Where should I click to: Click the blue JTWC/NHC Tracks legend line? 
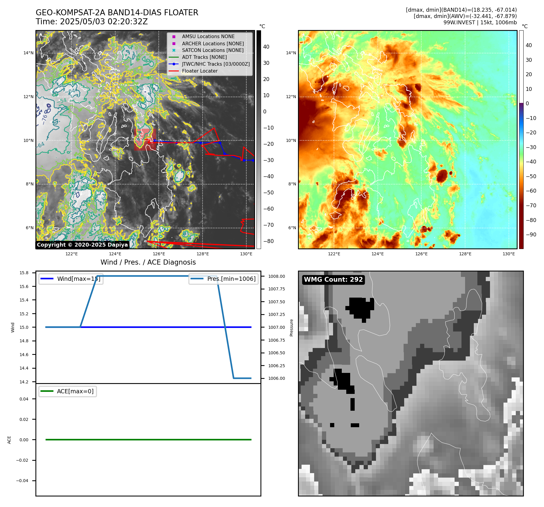pyautogui.click(x=174, y=64)
